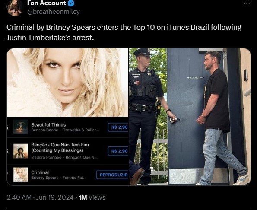Open the 2:40 AM Jun 19, 2024 timestamp
Image resolution: width=257 pixels, height=210 pixels.
coord(40,197)
